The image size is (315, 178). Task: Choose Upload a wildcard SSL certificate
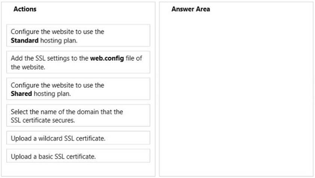click(78, 138)
